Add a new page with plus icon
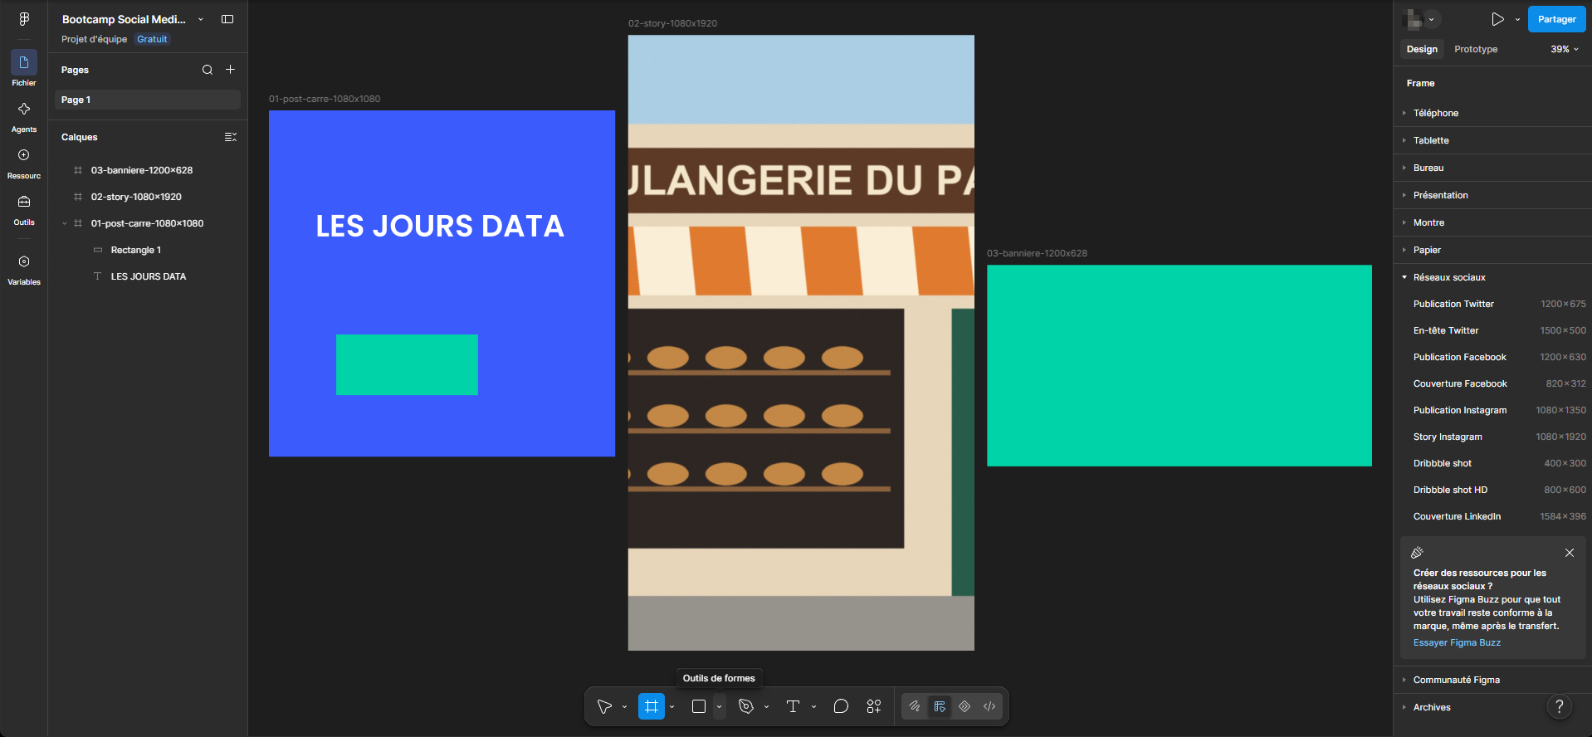 coord(231,70)
